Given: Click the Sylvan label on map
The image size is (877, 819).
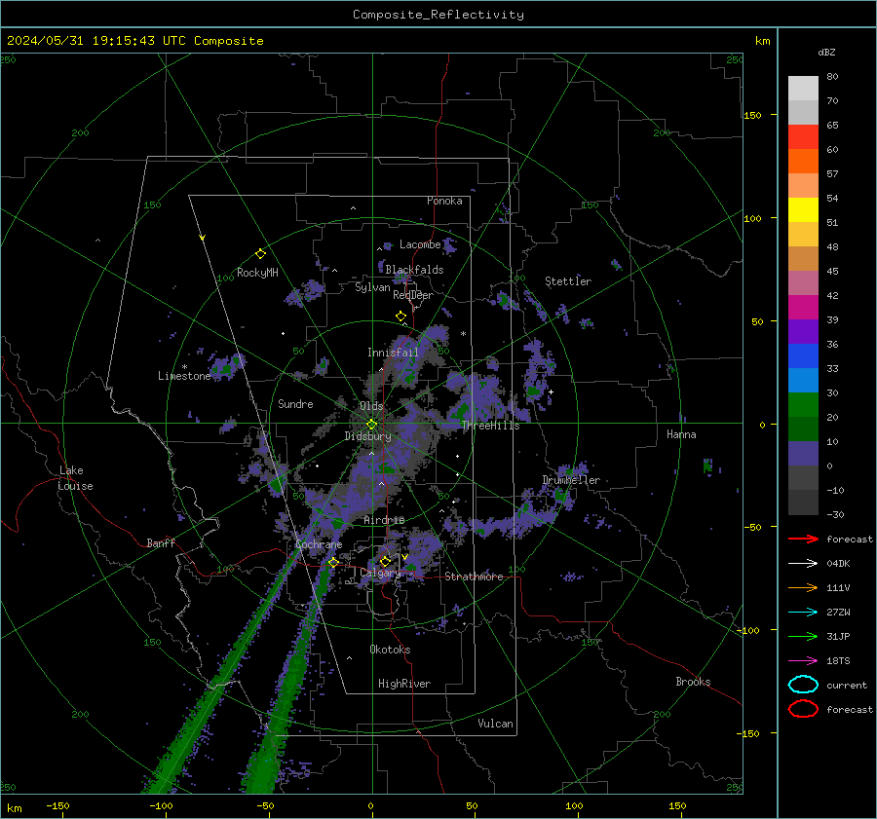Looking at the screenshot, I should pyautogui.click(x=372, y=287).
